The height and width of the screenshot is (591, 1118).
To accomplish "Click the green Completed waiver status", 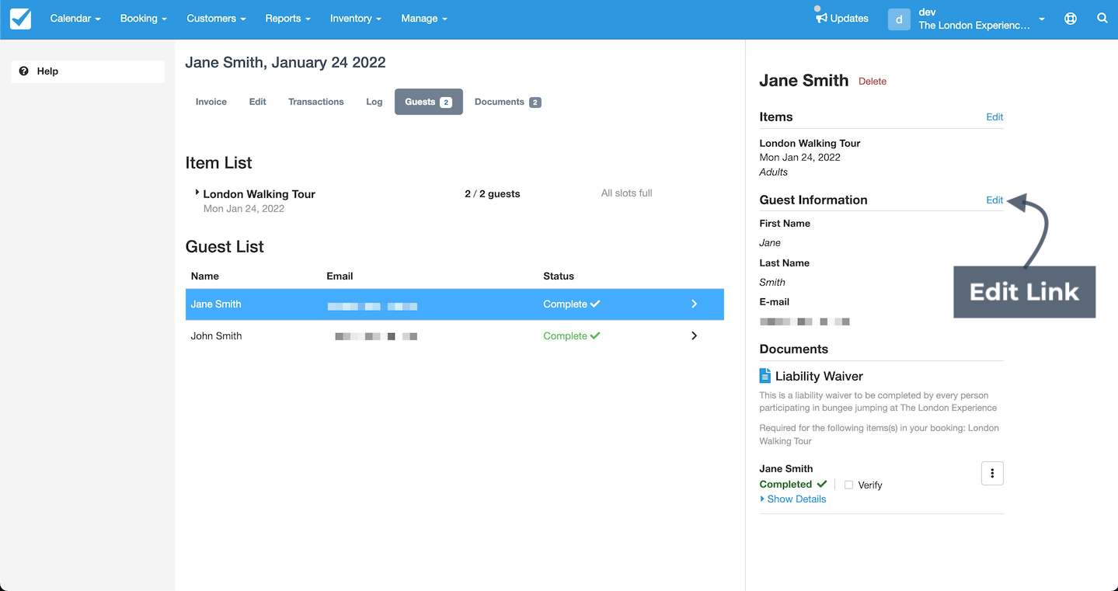I will pyautogui.click(x=793, y=485).
